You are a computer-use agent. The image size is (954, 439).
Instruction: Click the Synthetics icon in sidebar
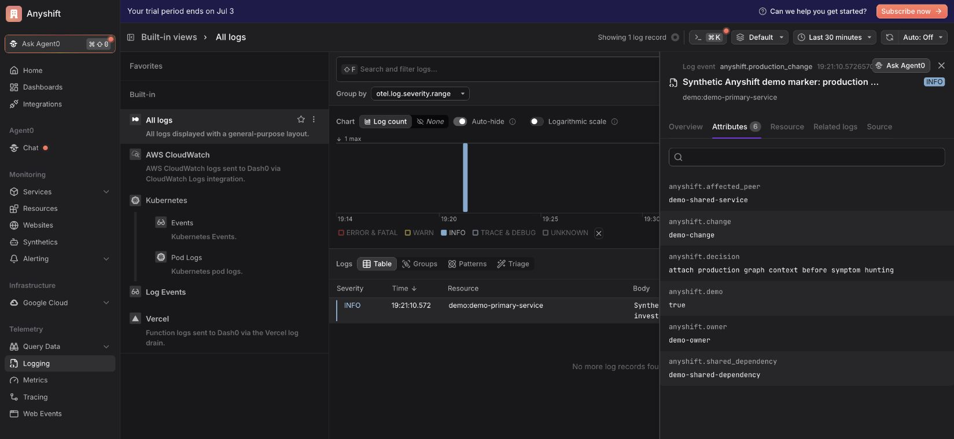(14, 242)
